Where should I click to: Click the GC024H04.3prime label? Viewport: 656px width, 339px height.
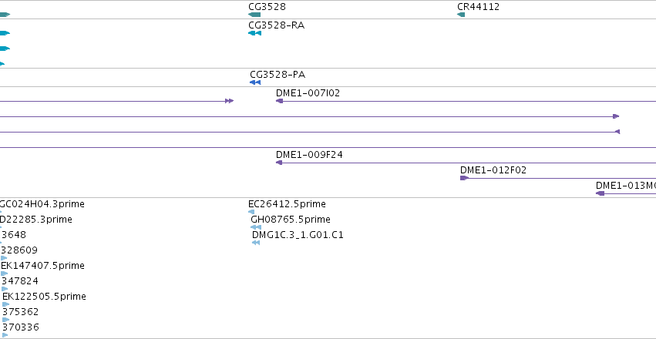42,204
